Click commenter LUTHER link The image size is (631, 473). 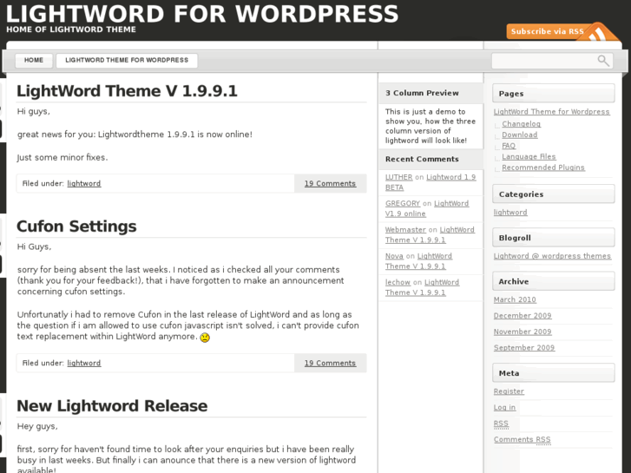pos(398,177)
